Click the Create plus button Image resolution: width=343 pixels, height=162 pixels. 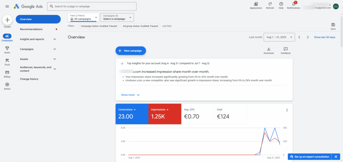coord(7,20)
